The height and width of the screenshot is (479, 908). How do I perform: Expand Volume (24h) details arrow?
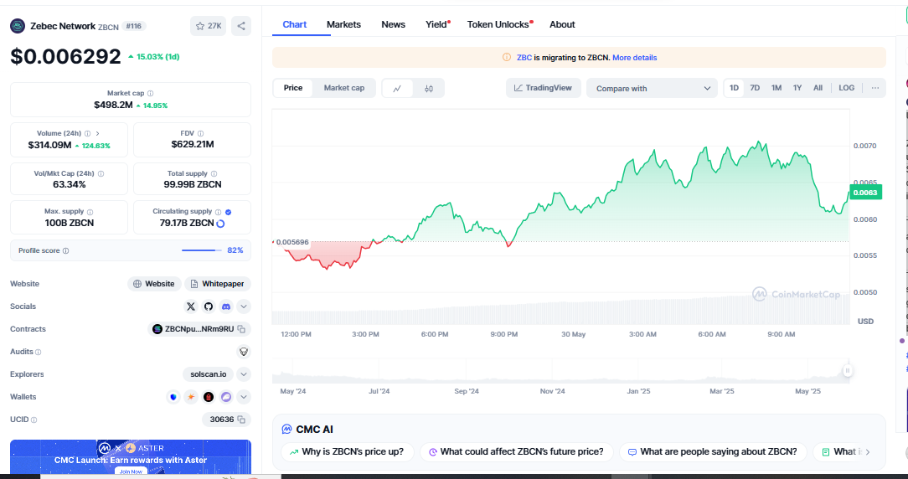(x=97, y=133)
